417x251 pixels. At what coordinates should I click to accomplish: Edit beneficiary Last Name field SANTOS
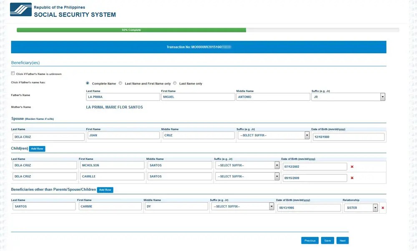44,206
